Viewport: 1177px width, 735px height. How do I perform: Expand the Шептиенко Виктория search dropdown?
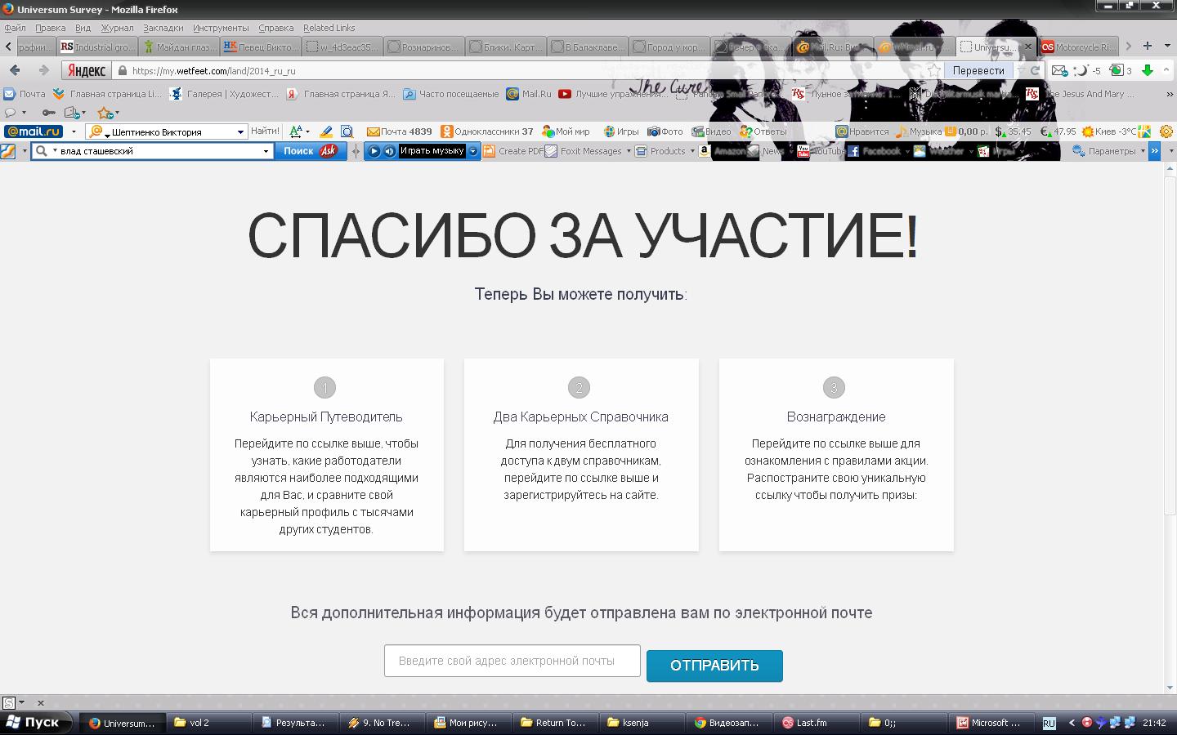(x=240, y=131)
